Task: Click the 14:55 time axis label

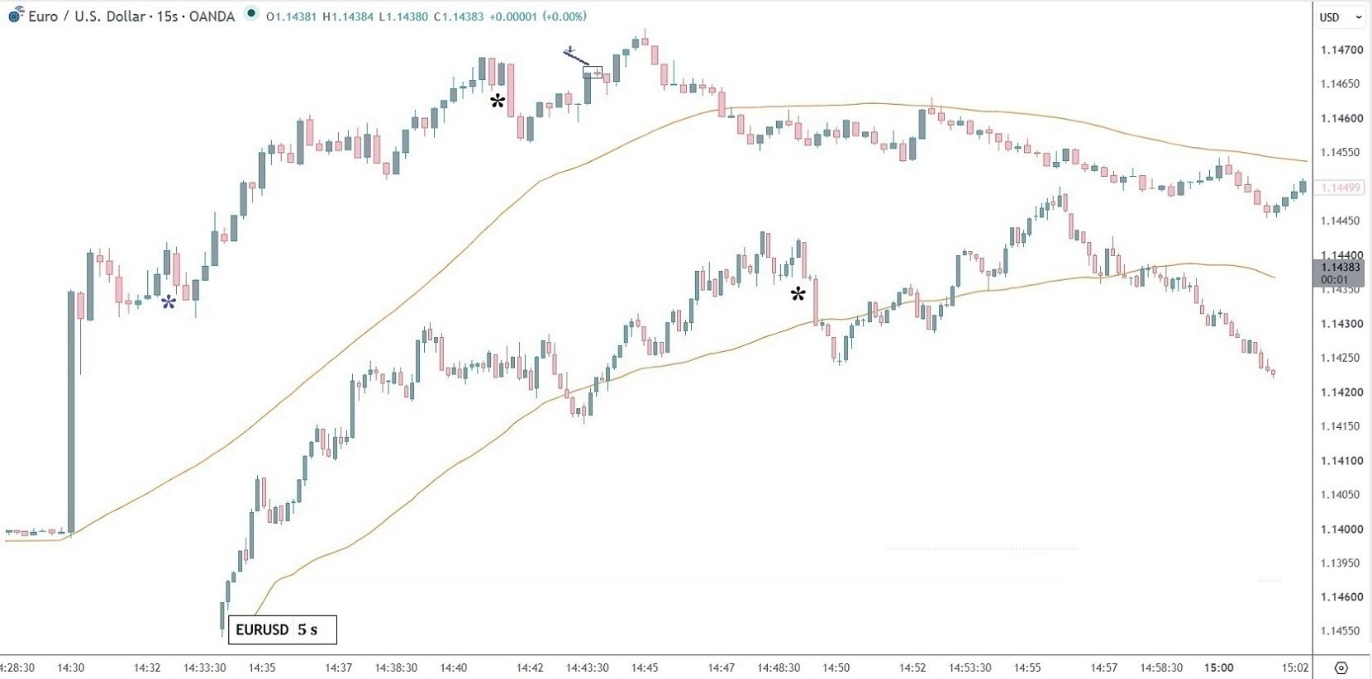Action: pos(1027,667)
